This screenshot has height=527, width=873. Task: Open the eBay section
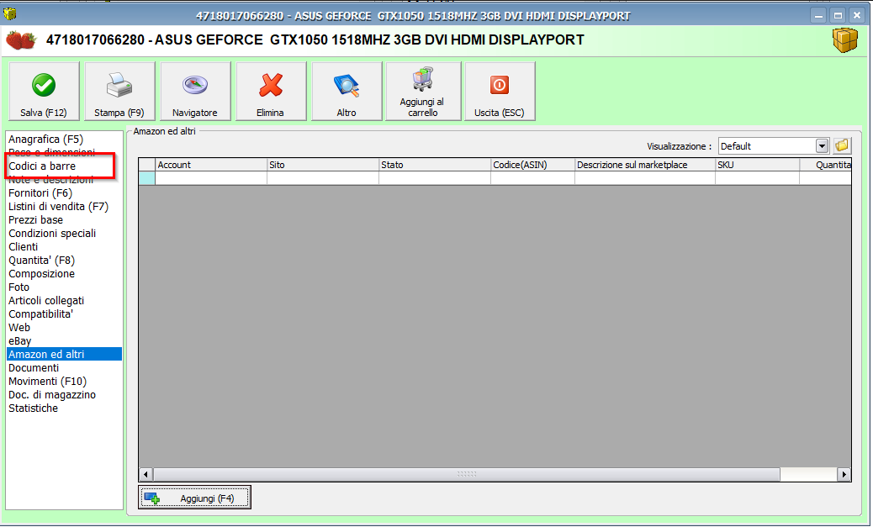(x=20, y=341)
